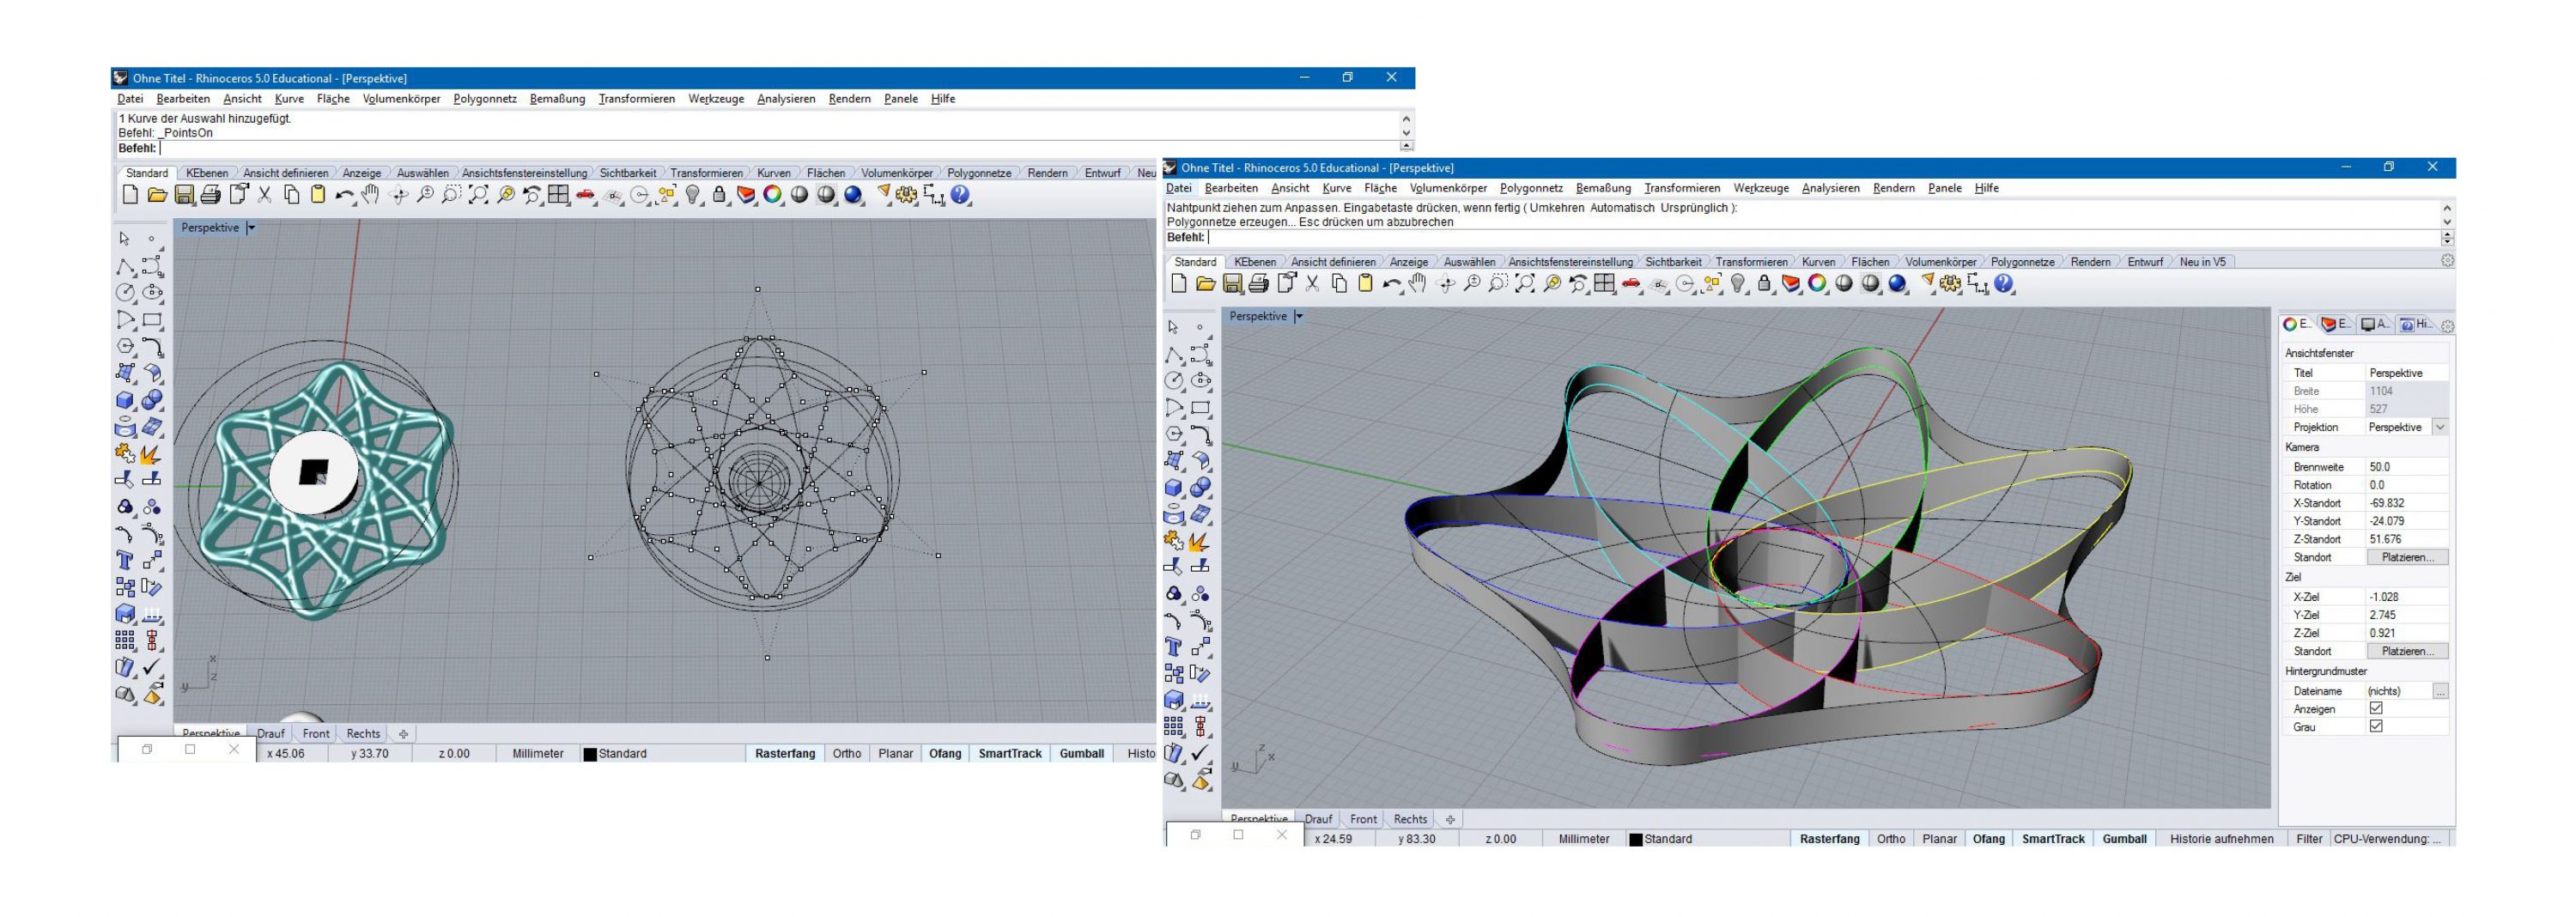The height and width of the screenshot is (917, 2576).
Task: Switch to the Neu in V5 toolbar tab
Action: point(2202,262)
